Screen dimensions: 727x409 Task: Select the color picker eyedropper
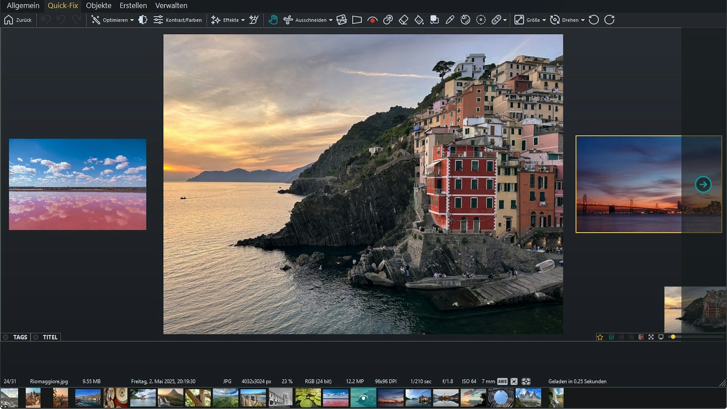[x=450, y=20]
